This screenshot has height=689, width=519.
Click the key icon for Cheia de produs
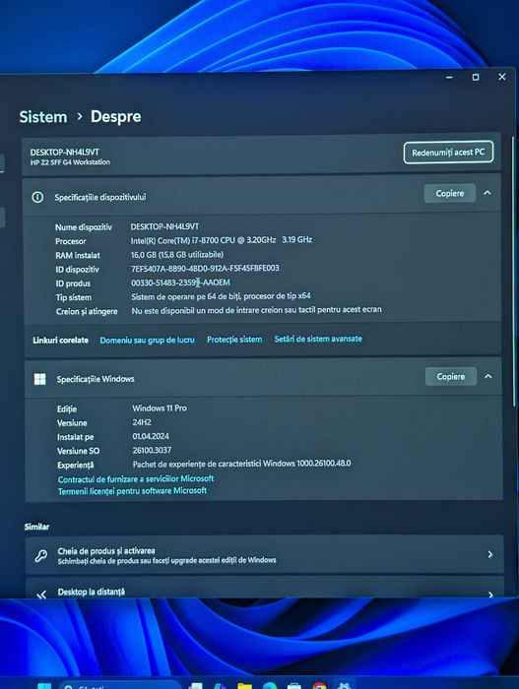[x=41, y=555]
